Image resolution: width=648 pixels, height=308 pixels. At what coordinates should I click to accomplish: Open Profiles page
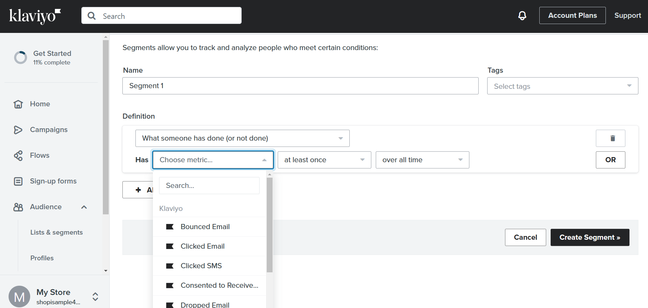pyautogui.click(x=42, y=258)
